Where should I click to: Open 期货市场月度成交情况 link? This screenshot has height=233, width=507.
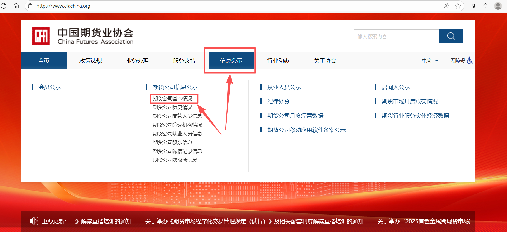(x=410, y=101)
